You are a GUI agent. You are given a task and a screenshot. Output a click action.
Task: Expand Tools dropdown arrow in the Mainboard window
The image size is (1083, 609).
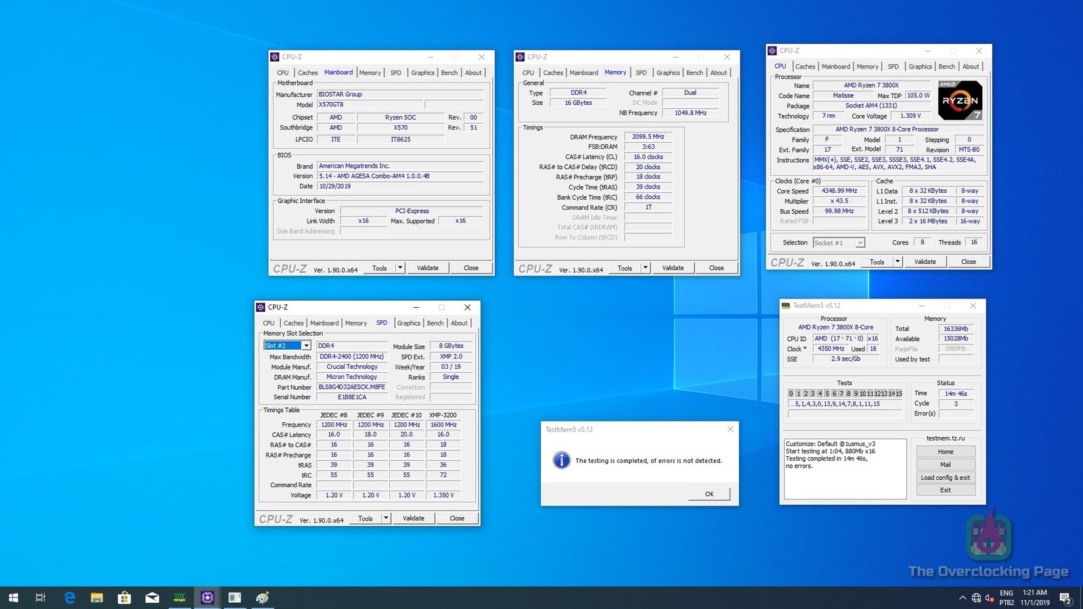tap(400, 268)
